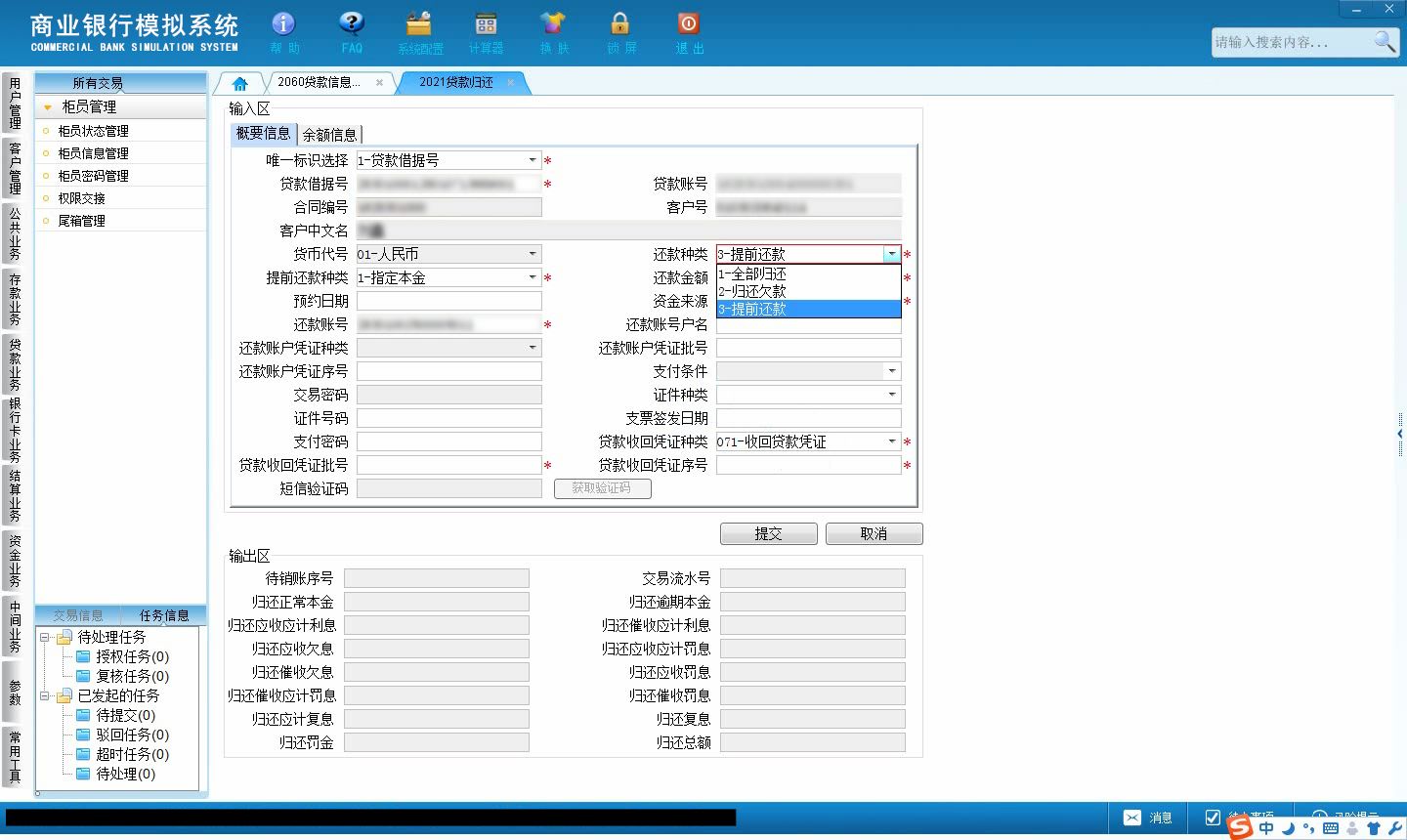Open 柜员状态管理 link
The height and width of the screenshot is (840, 1407).
coord(93,131)
